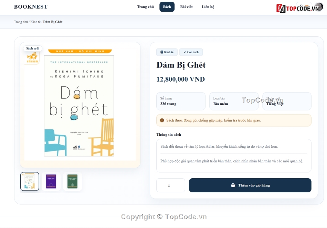327x228 pixels.
Task: Click the Kinh tế category badge
Action: click(x=167, y=52)
